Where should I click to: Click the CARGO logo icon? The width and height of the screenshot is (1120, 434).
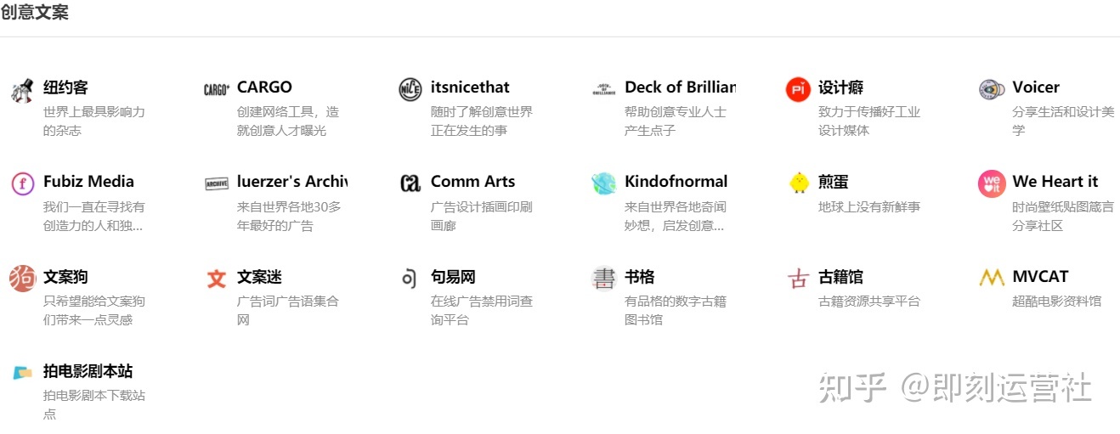click(217, 89)
